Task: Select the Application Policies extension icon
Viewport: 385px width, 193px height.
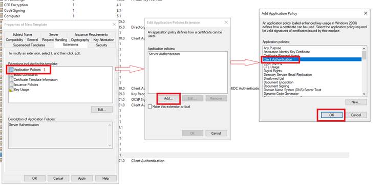Action: pyautogui.click(x=11, y=70)
